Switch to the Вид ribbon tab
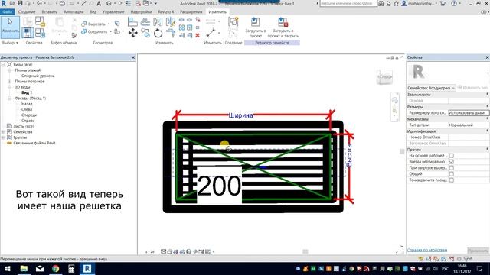Viewport: 490px width, 275px height. point(93,12)
